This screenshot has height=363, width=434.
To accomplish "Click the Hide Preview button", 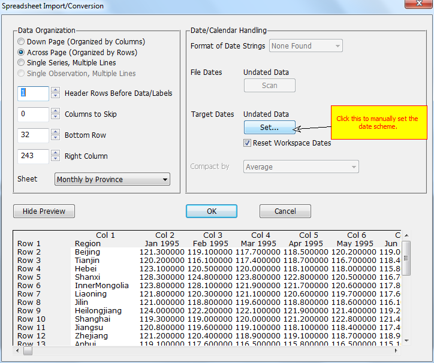I will pyautogui.click(x=44, y=211).
